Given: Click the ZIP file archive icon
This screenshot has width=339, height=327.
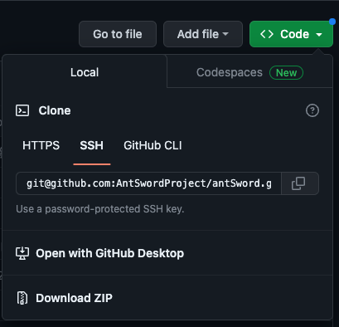Looking at the screenshot, I should (22, 298).
